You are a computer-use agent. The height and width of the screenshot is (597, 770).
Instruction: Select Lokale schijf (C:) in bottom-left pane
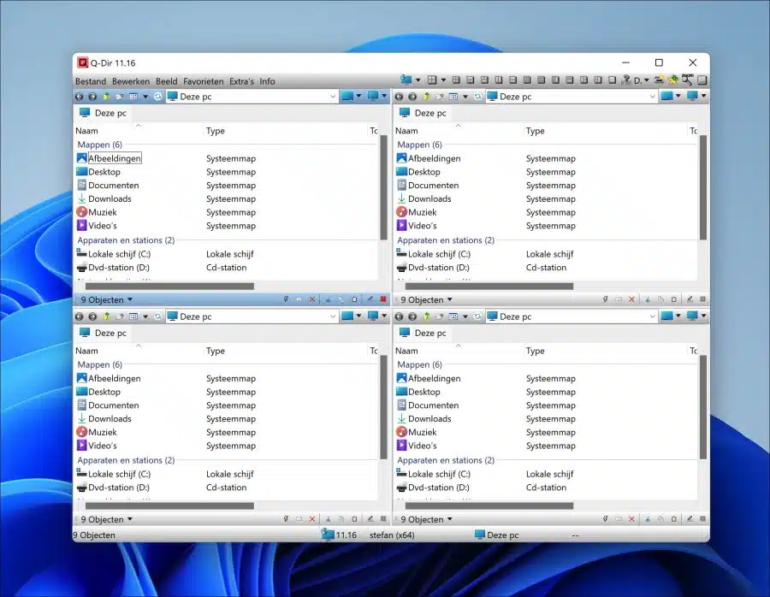point(119,474)
